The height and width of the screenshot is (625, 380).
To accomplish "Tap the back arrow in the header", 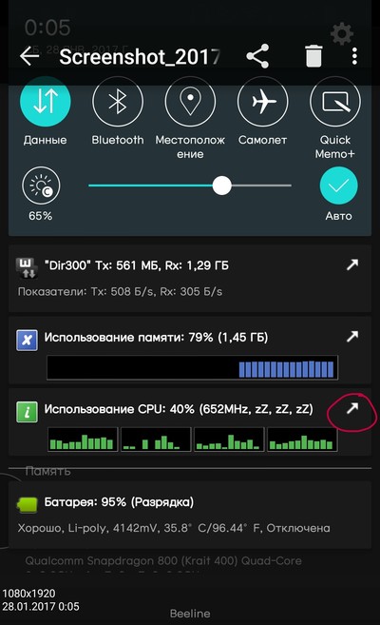I will 29,56.
